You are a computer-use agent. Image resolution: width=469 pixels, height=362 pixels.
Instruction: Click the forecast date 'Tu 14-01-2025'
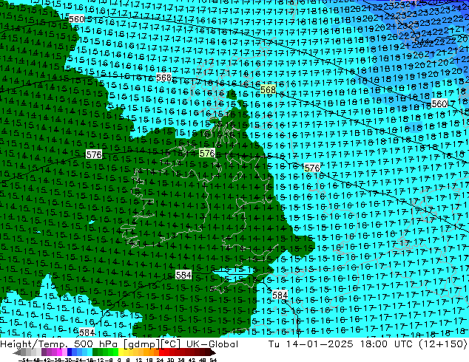coord(311,344)
